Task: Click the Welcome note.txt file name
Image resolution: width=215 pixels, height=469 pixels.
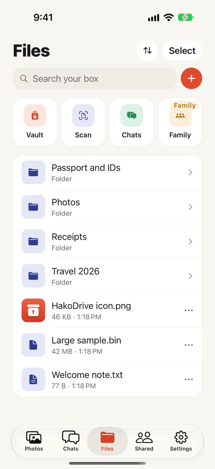Action: pyautogui.click(x=87, y=375)
